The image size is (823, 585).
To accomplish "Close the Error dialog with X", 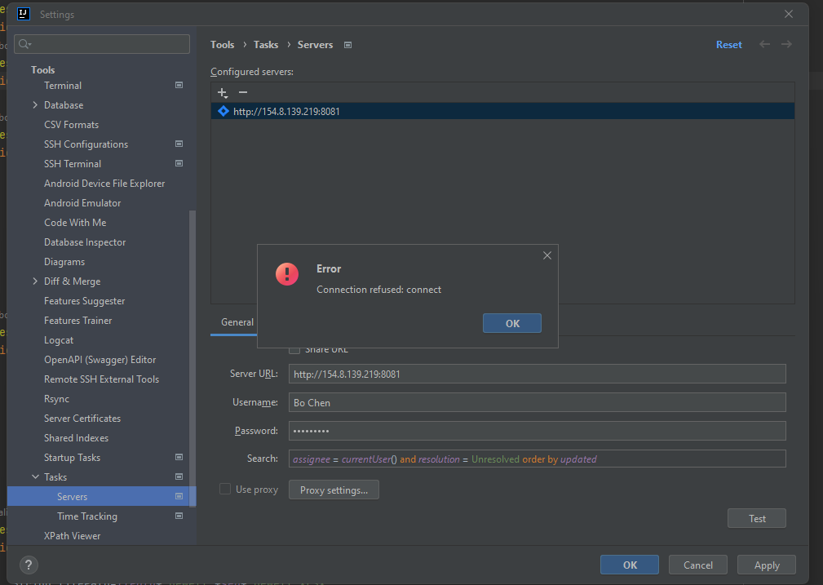I will coord(547,255).
